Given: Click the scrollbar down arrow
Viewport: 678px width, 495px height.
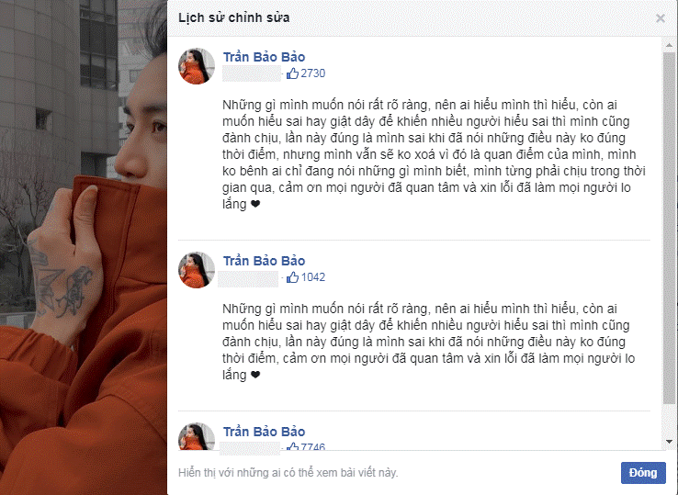Looking at the screenshot, I should (669, 442).
